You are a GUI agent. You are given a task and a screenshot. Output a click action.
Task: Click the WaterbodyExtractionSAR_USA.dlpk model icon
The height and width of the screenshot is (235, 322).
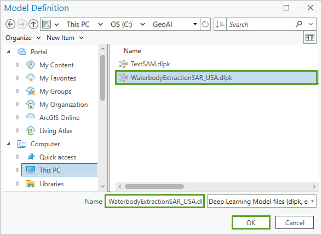pyautogui.click(x=124, y=78)
